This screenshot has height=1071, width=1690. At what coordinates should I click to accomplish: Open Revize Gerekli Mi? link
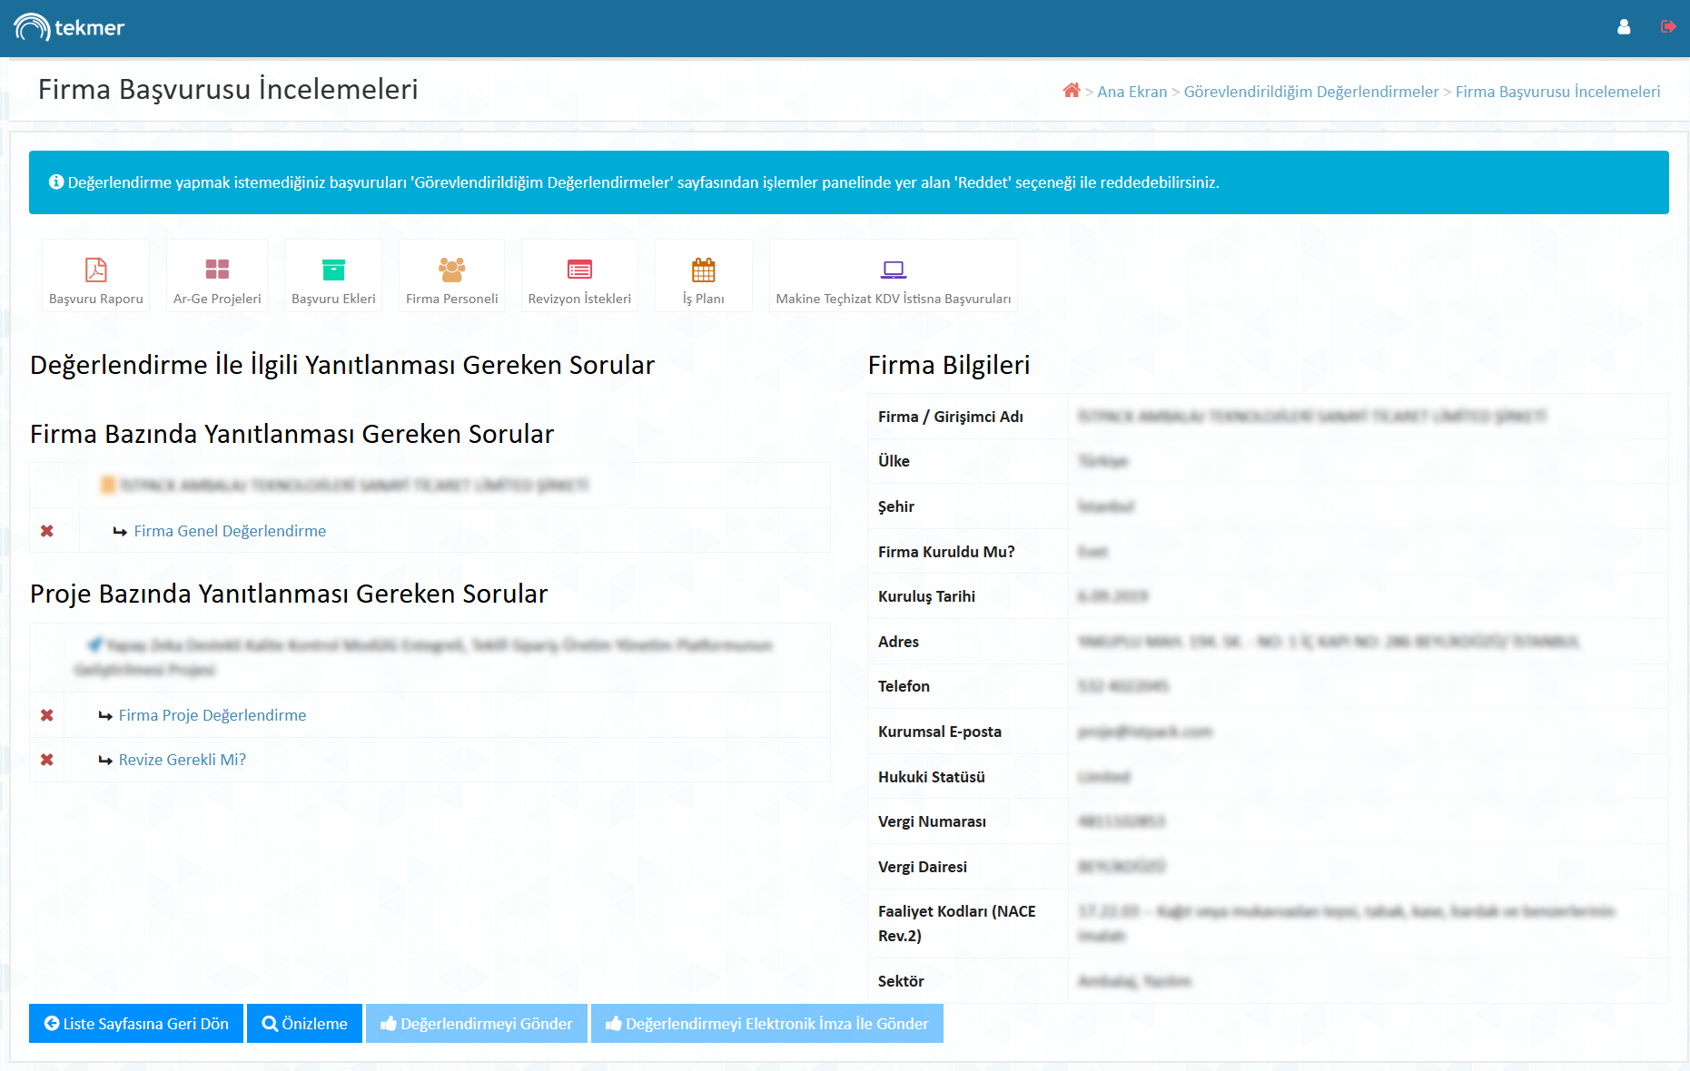[183, 760]
